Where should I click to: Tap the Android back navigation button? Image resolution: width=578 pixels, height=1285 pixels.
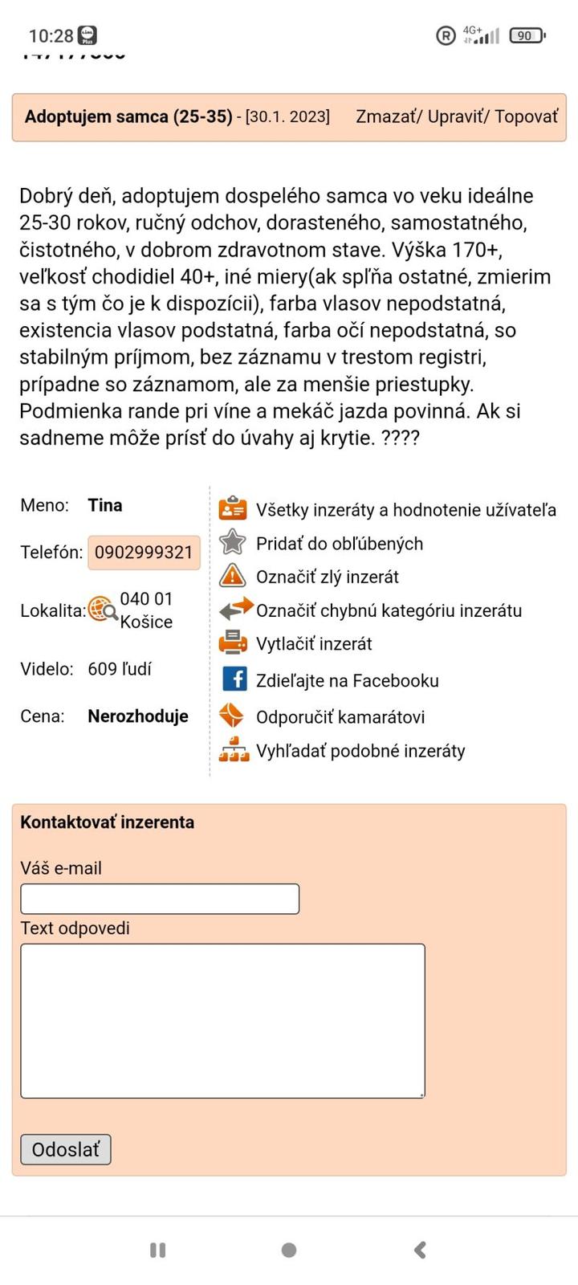[419, 1250]
